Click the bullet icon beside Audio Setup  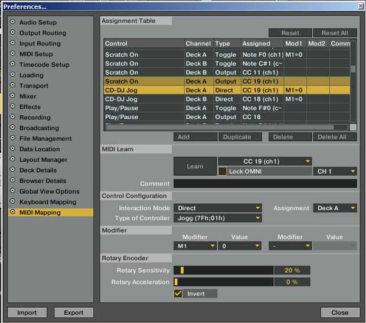point(12,22)
